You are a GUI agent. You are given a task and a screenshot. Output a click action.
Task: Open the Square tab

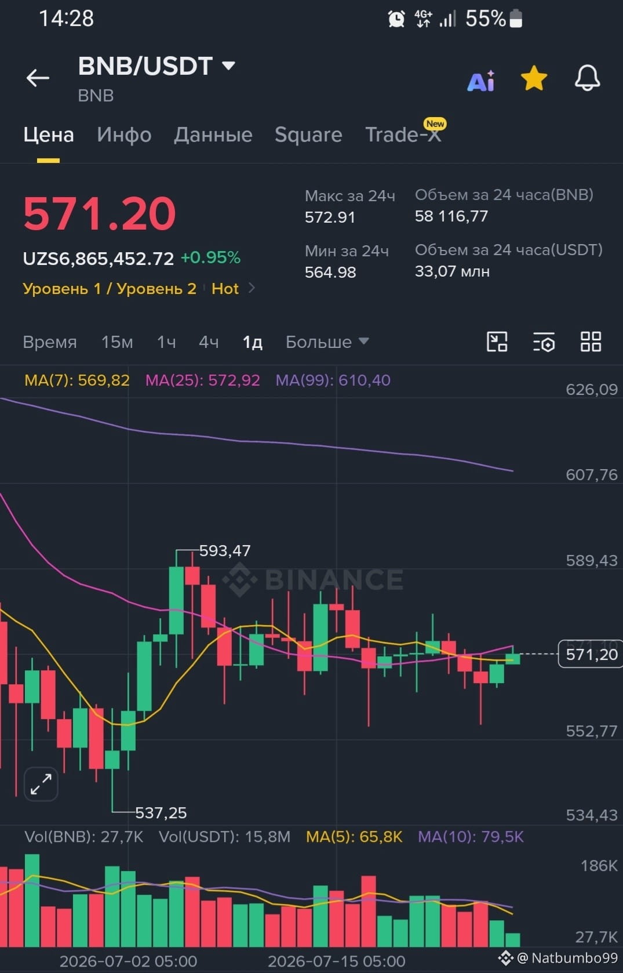click(308, 135)
